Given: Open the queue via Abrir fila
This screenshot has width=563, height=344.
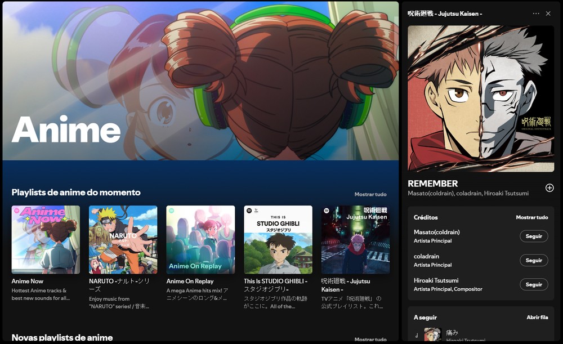Looking at the screenshot, I should (x=537, y=318).
